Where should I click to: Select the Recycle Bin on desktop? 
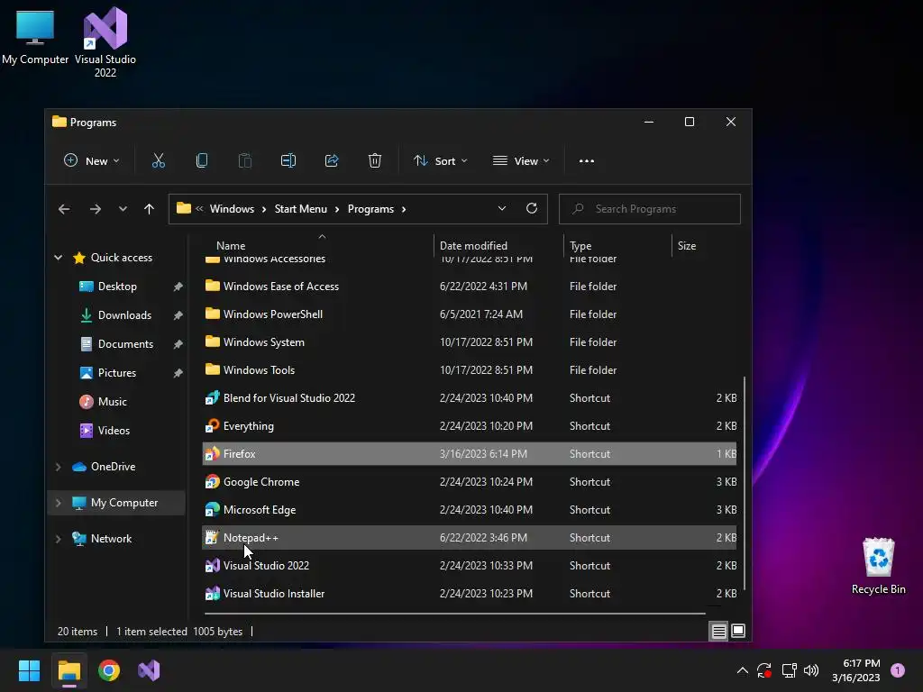[x=878, y=566]
